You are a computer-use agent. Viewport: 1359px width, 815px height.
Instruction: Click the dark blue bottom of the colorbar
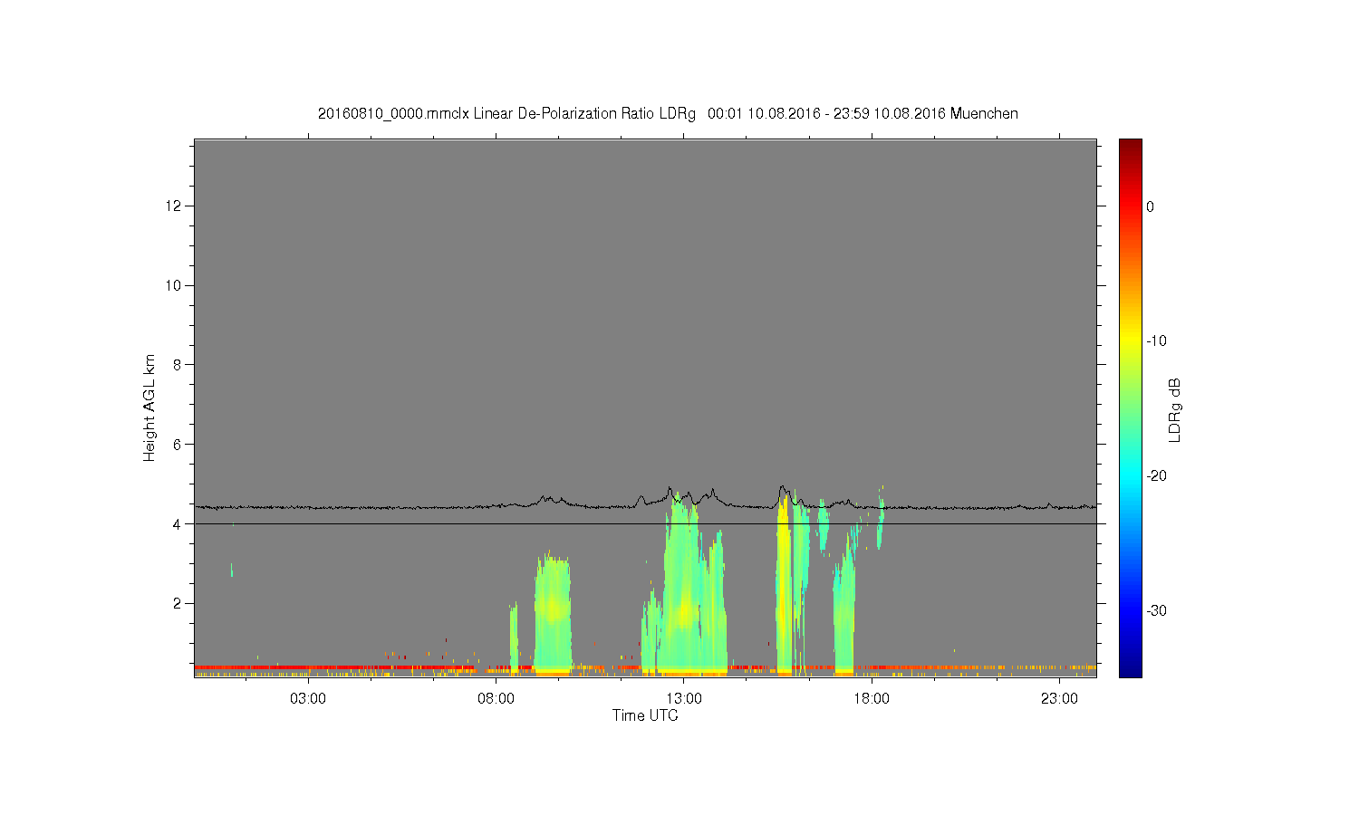pos(1130,668)
